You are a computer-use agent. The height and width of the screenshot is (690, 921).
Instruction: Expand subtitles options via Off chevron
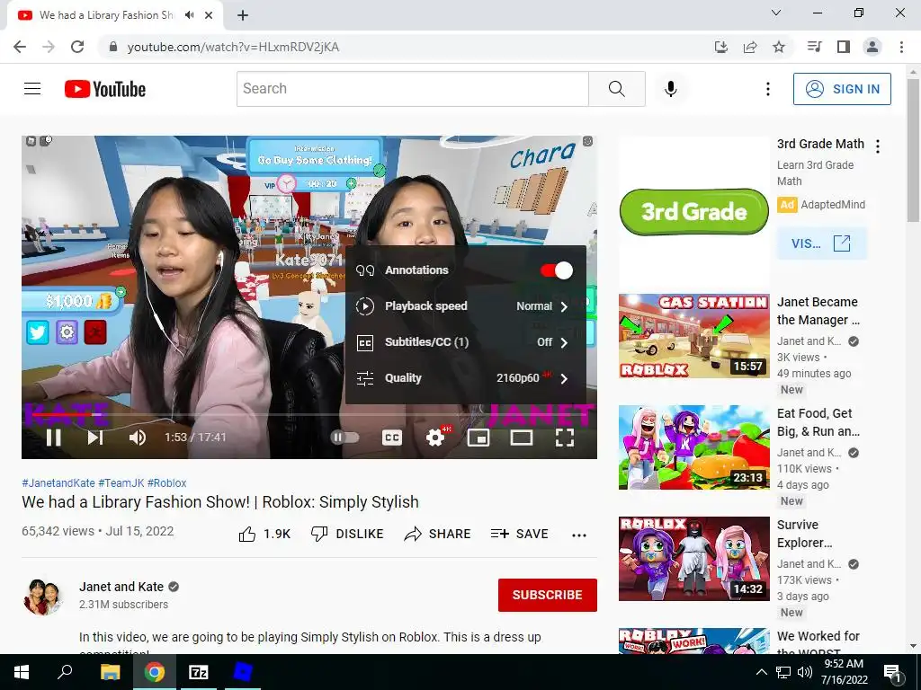click(x=564, y=342)
